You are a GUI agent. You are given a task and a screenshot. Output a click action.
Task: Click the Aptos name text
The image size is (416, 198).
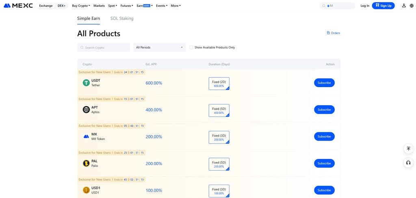pyautogui.click(x=95, y=112)
